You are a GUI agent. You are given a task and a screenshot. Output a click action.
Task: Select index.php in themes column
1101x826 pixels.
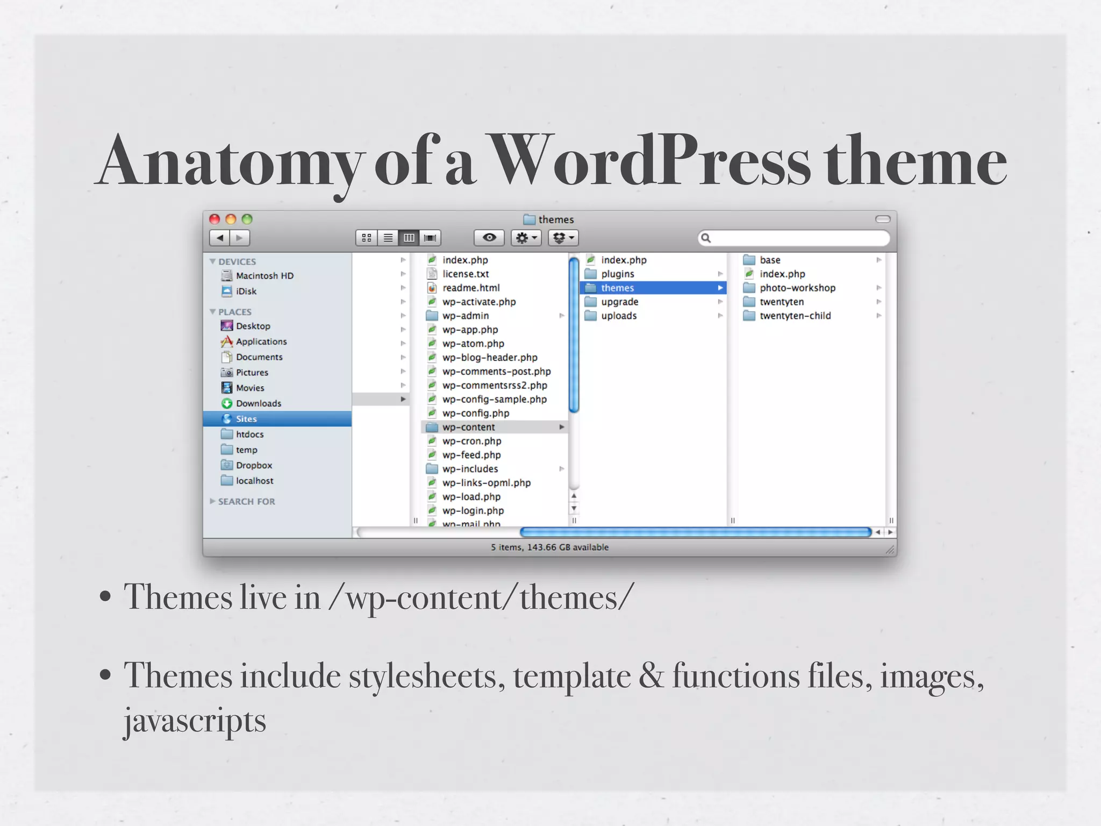tap(775, 274)
